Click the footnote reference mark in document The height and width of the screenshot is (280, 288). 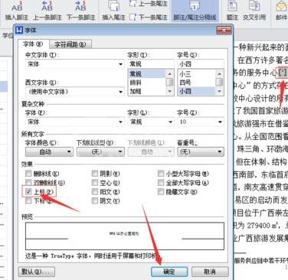[283, 73]
